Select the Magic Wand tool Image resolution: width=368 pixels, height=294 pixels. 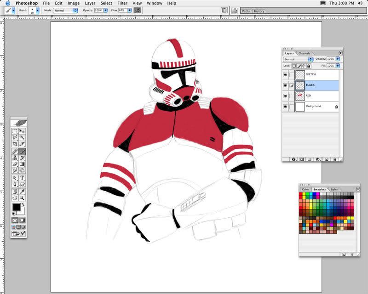coord(22,137)
